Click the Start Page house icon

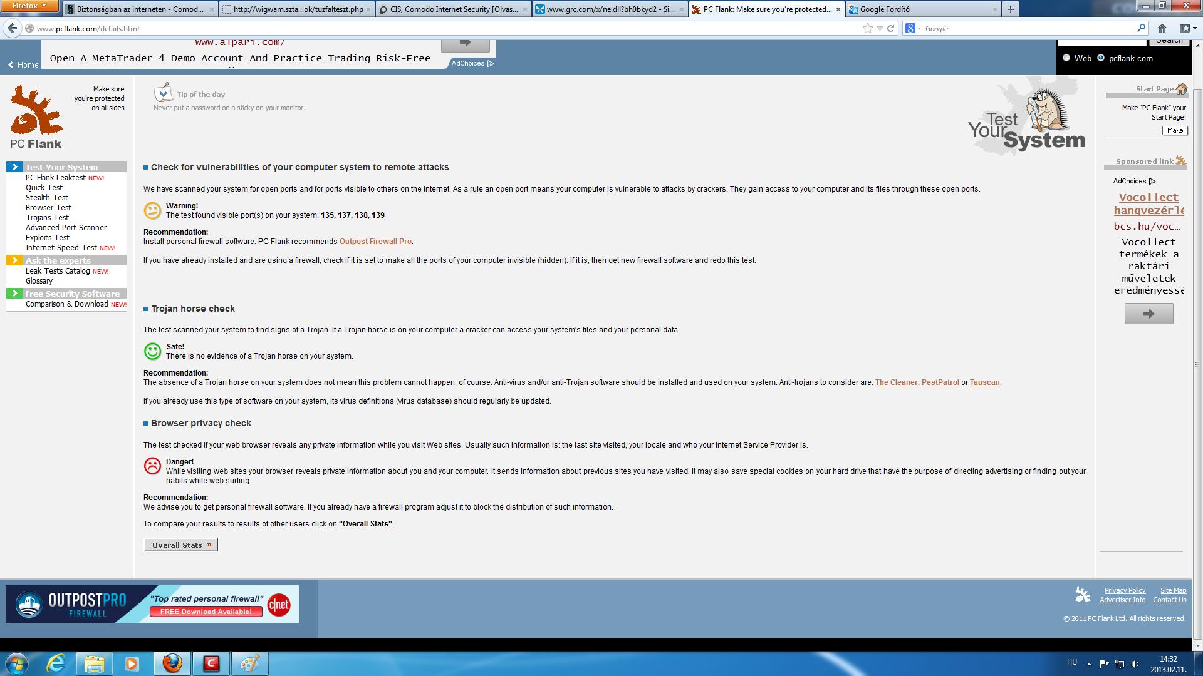[1181, 89]
